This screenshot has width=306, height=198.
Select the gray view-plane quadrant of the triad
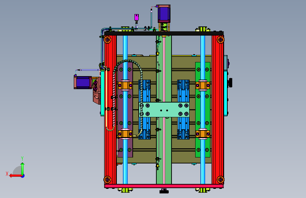pos(17,171)
